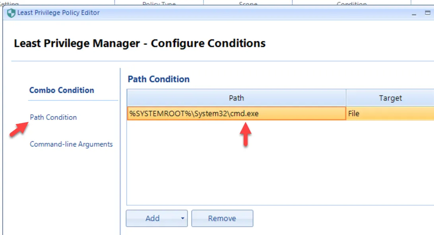Click the Scope background column header
This screenshot has height=235, width=434.
[248, 4]
